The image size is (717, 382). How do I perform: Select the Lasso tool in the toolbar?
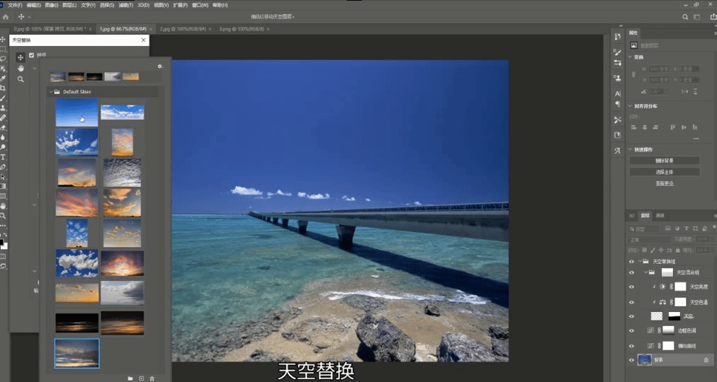coord(4,59)
